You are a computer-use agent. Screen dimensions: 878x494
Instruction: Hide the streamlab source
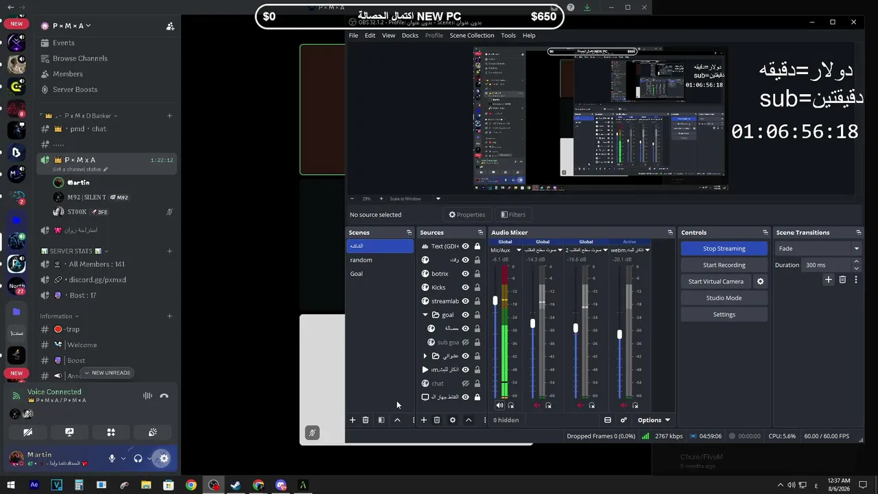pyautogui.click(x=466, y=301)
